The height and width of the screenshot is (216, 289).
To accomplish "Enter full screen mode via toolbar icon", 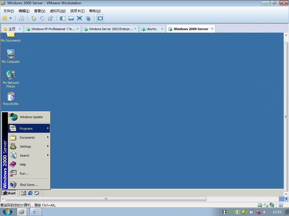I will coord(79,18).
